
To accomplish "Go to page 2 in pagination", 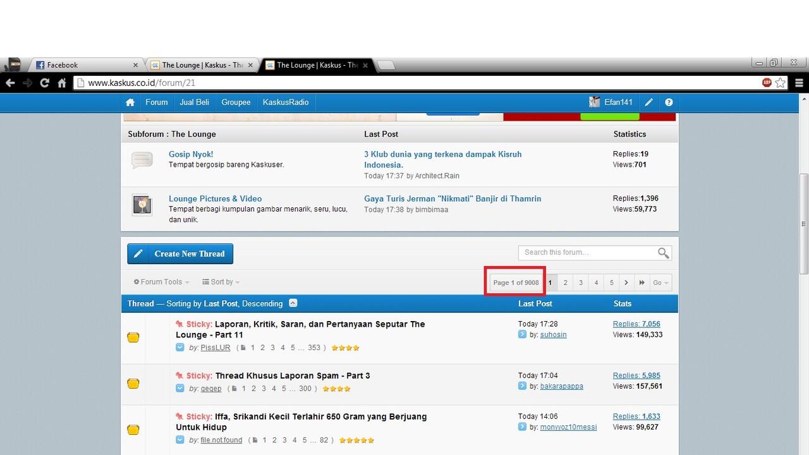I will [565, 282].
